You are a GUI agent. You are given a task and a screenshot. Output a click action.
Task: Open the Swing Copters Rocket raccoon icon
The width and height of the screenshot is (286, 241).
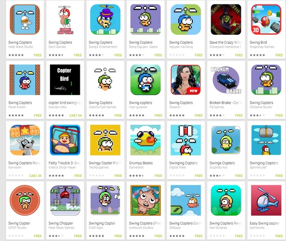tap(25, 140)
